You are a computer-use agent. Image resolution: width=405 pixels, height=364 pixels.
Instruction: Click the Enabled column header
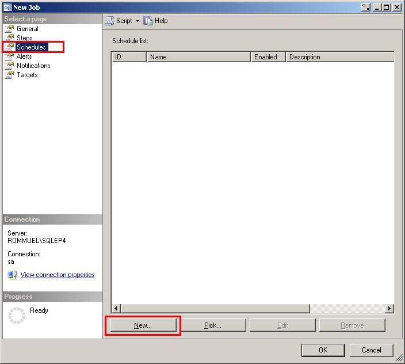(268, 57)
